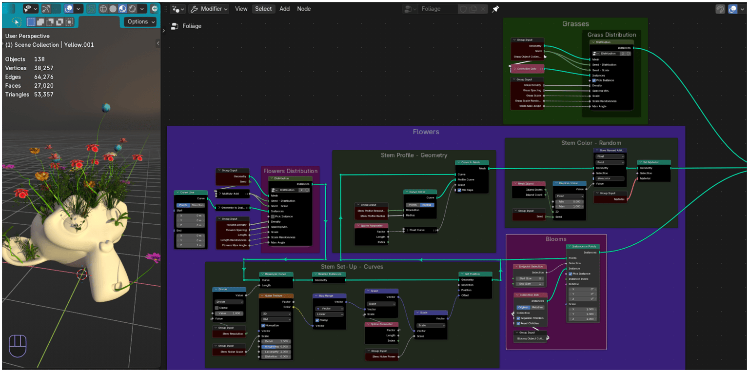Toggle the node editor snapping magnet icon
This screenshot has width=749, height=372.
point(720,9)
